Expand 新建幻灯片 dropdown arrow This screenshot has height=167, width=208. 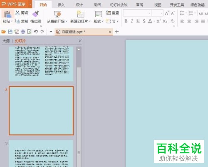pos(90,21)
